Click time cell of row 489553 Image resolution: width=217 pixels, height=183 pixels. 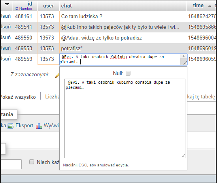click(202, 48)
